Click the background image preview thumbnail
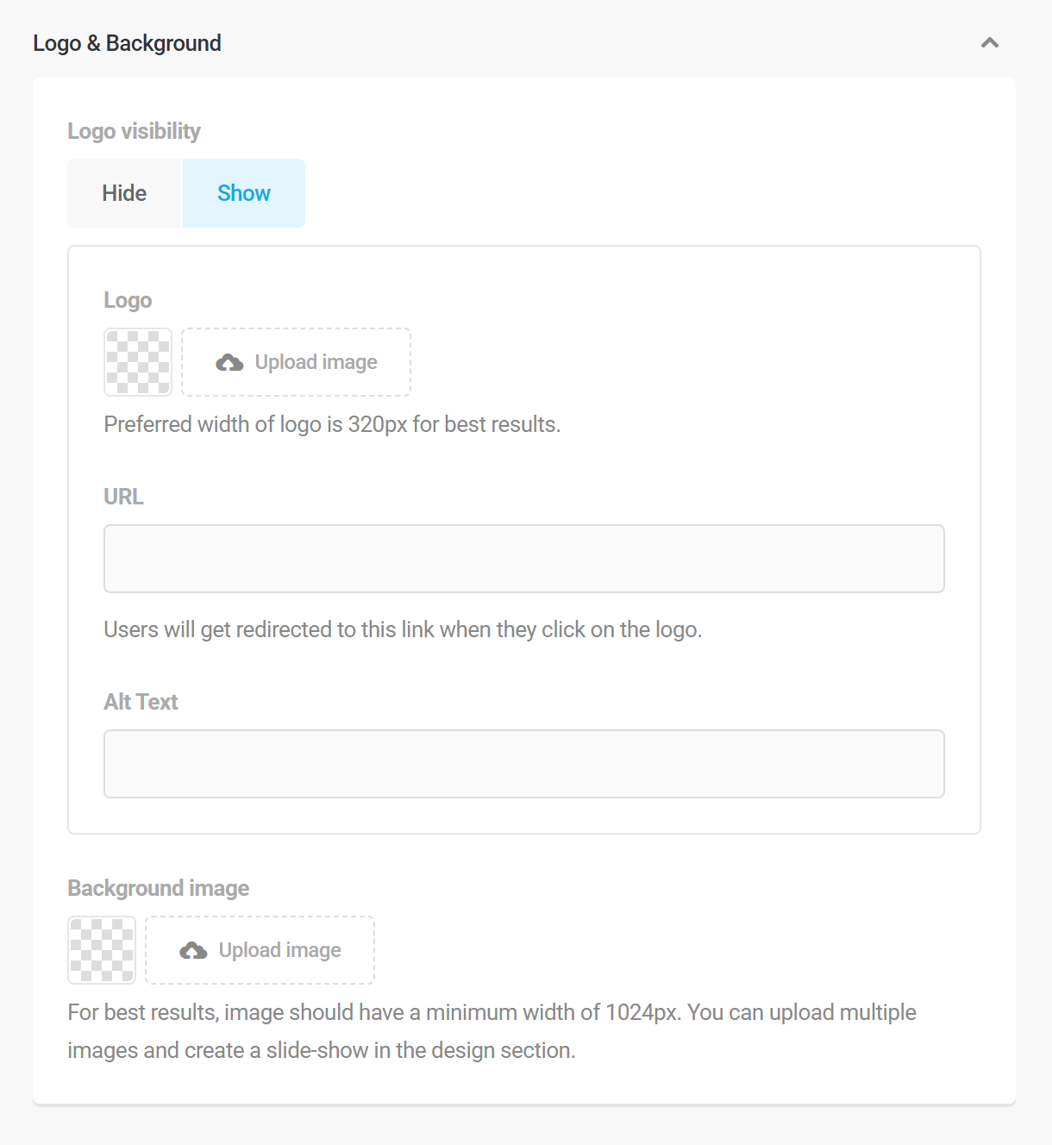Viewport: 1052px width, 1145px height. click(102, 950)
